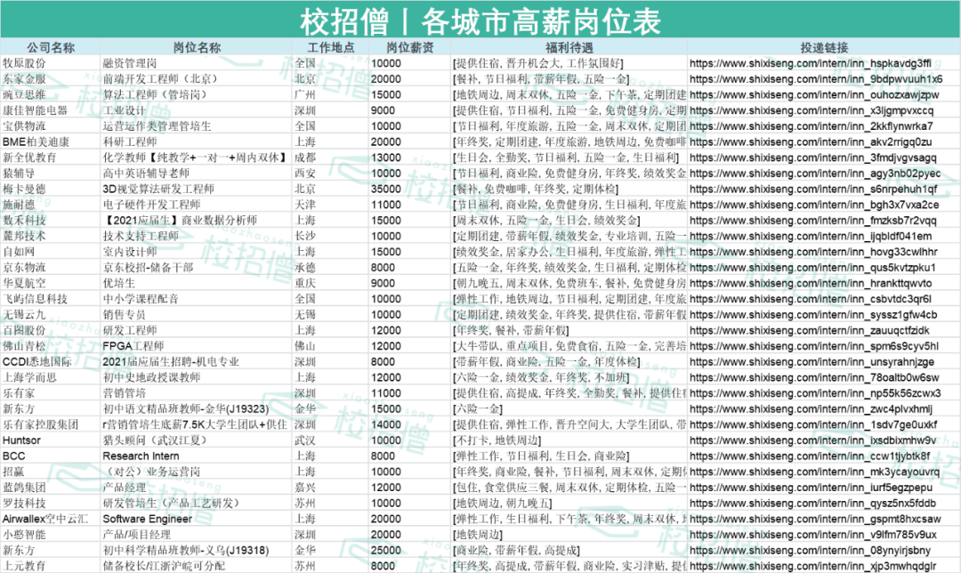
Task: Open the link ending in ouhozxawjzpw
Action: [814, 95]
